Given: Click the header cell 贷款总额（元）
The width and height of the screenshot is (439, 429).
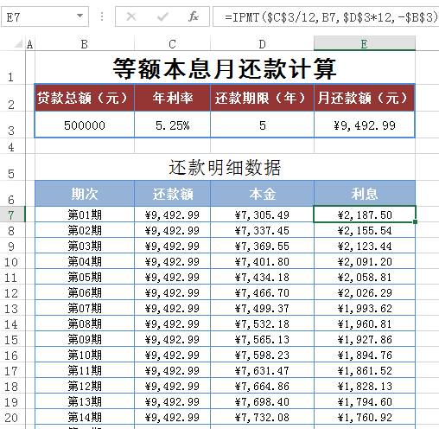Looking at the screenshot, I should (x=85, y=98).
